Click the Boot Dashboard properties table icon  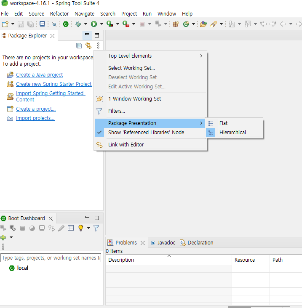tap(71, 228)
